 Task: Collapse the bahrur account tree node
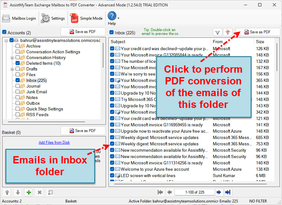(7, 40)
